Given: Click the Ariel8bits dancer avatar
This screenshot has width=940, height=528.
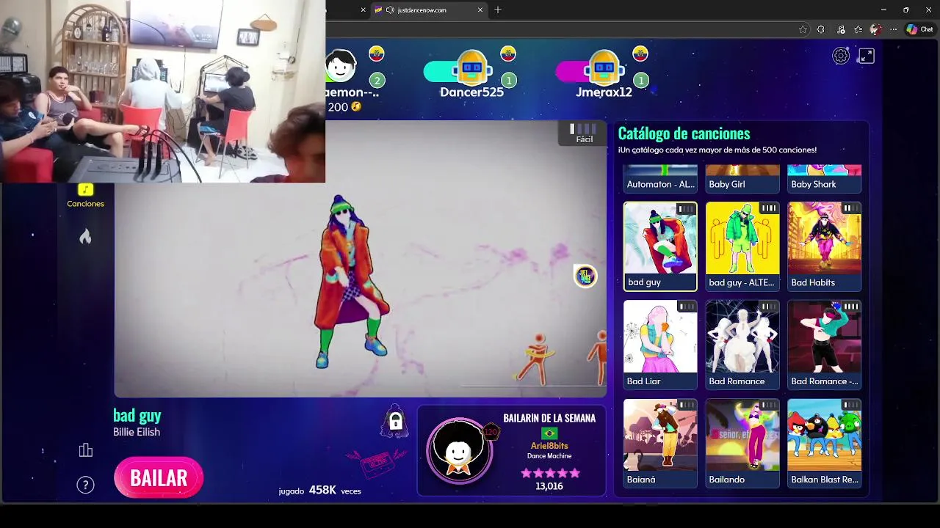Looking at the screenshot, I should click(x=459, y=450).
